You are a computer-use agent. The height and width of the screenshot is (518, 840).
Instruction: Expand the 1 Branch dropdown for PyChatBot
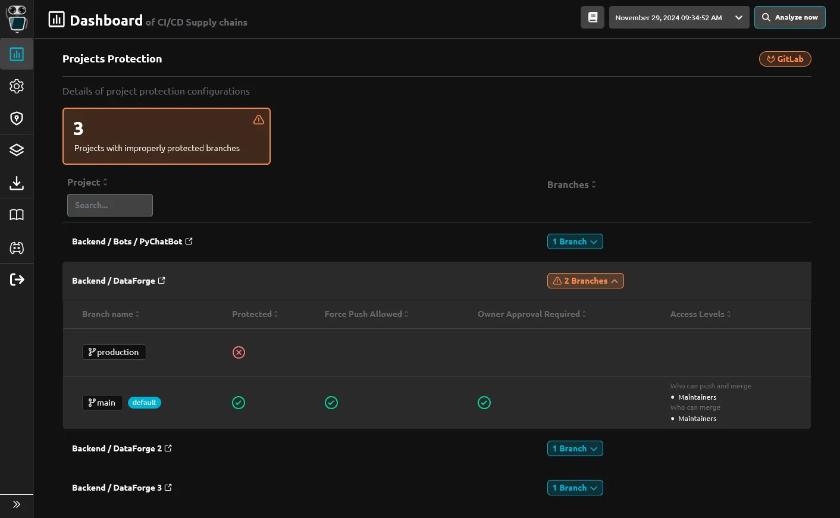point(575,241)
